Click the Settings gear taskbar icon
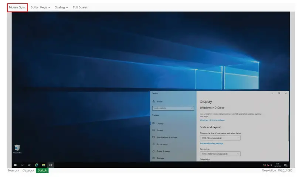The width and height of the screenshot is (306, 177). 51,165
